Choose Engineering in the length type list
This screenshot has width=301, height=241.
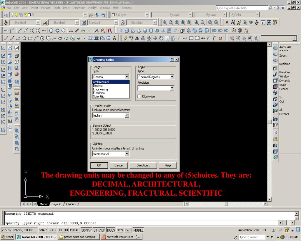[x=111, y=89]
